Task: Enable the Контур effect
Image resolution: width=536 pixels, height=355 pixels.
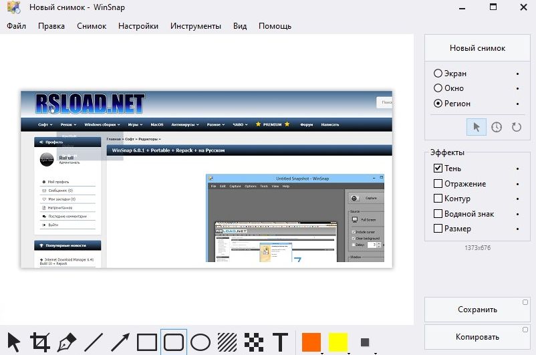Action: pos(438,199)
